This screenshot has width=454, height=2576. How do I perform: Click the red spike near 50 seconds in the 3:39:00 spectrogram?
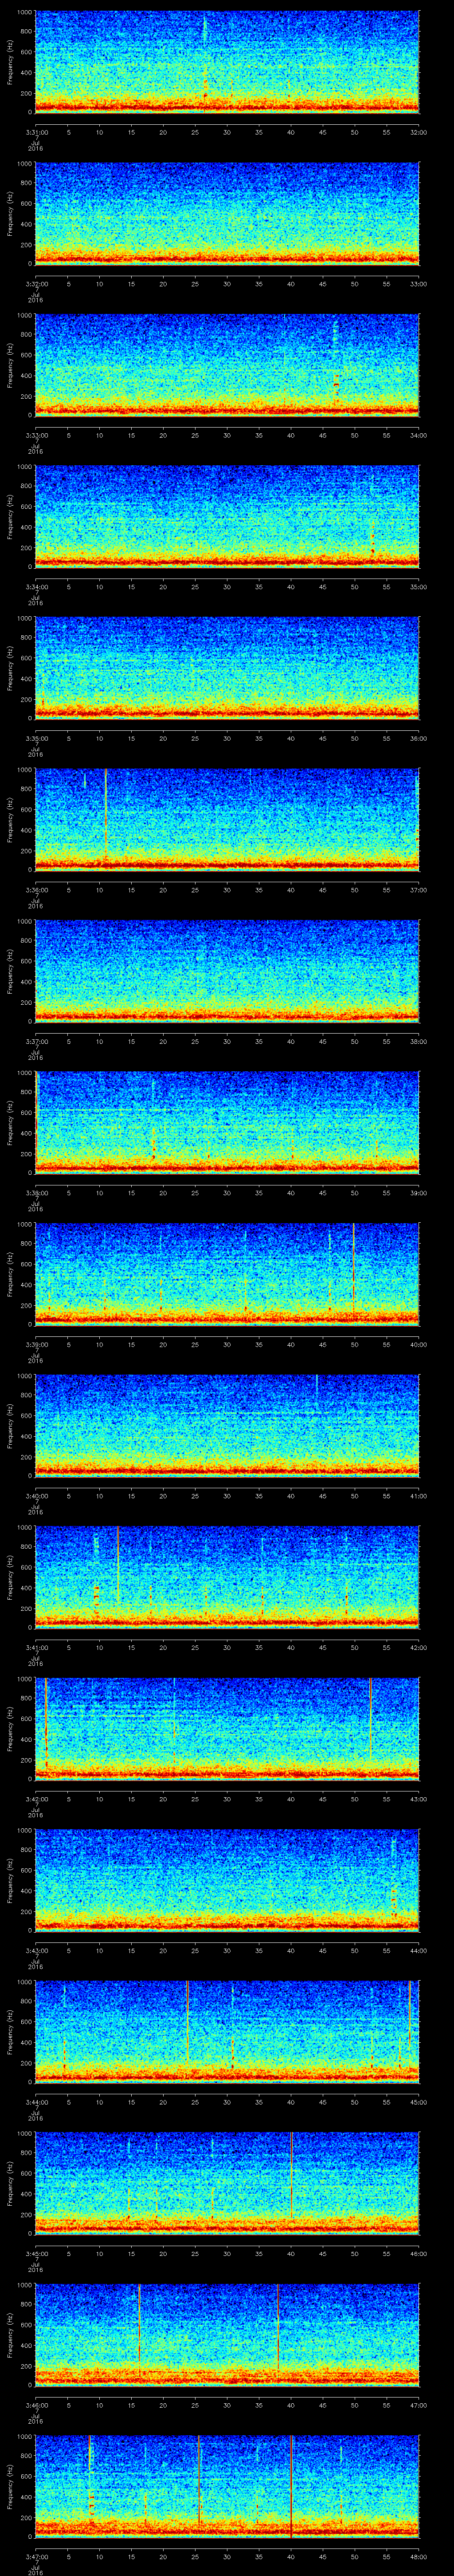coord(353,1265)
